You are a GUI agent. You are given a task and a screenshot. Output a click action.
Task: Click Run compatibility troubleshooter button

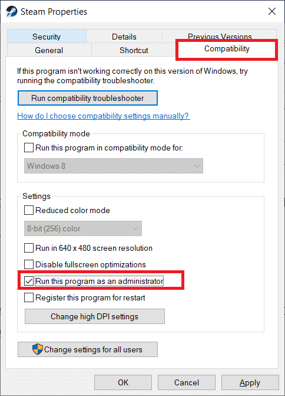(x=88, y=98)
